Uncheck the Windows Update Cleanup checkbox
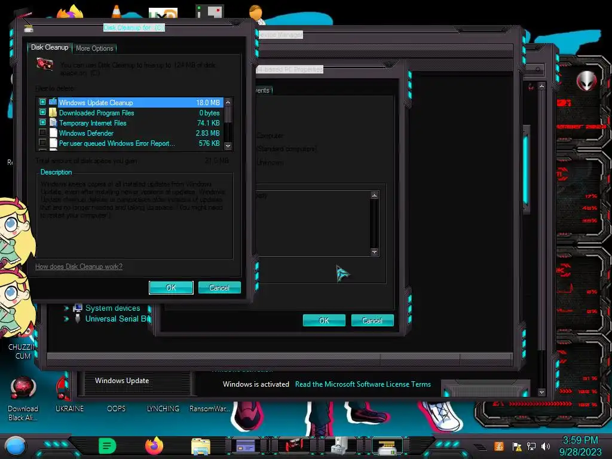 [x=42, y=102]
